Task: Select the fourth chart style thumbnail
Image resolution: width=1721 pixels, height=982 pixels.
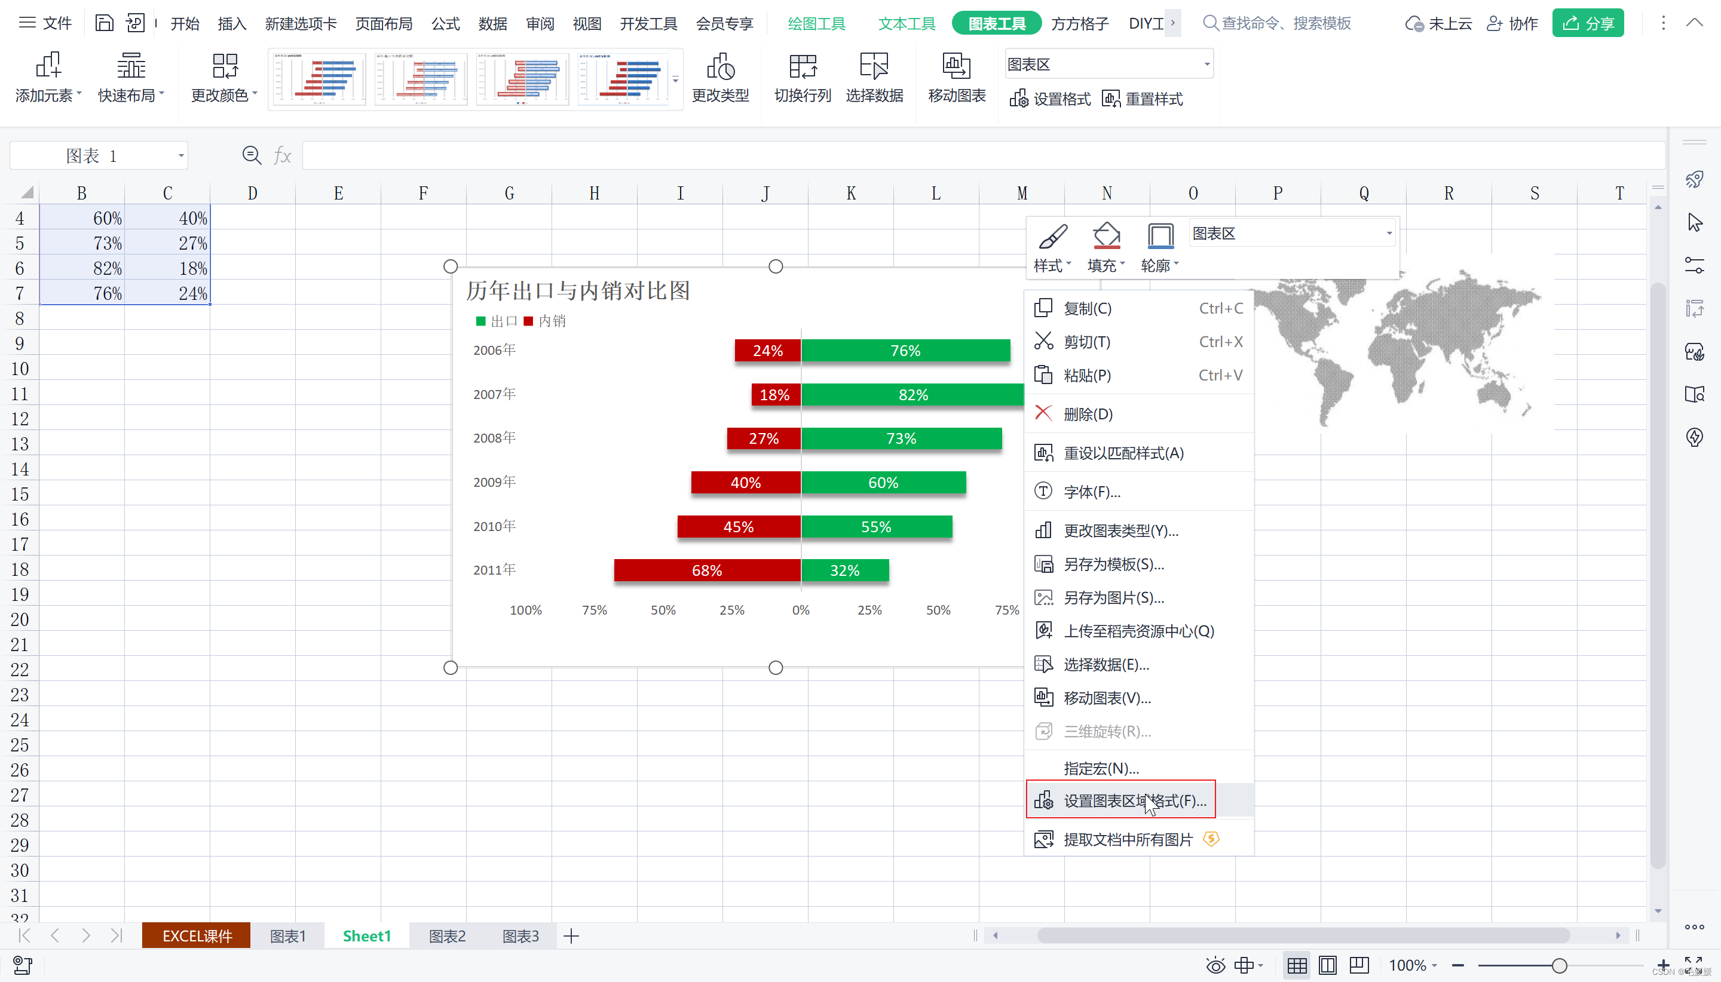Action: [623, 79]
